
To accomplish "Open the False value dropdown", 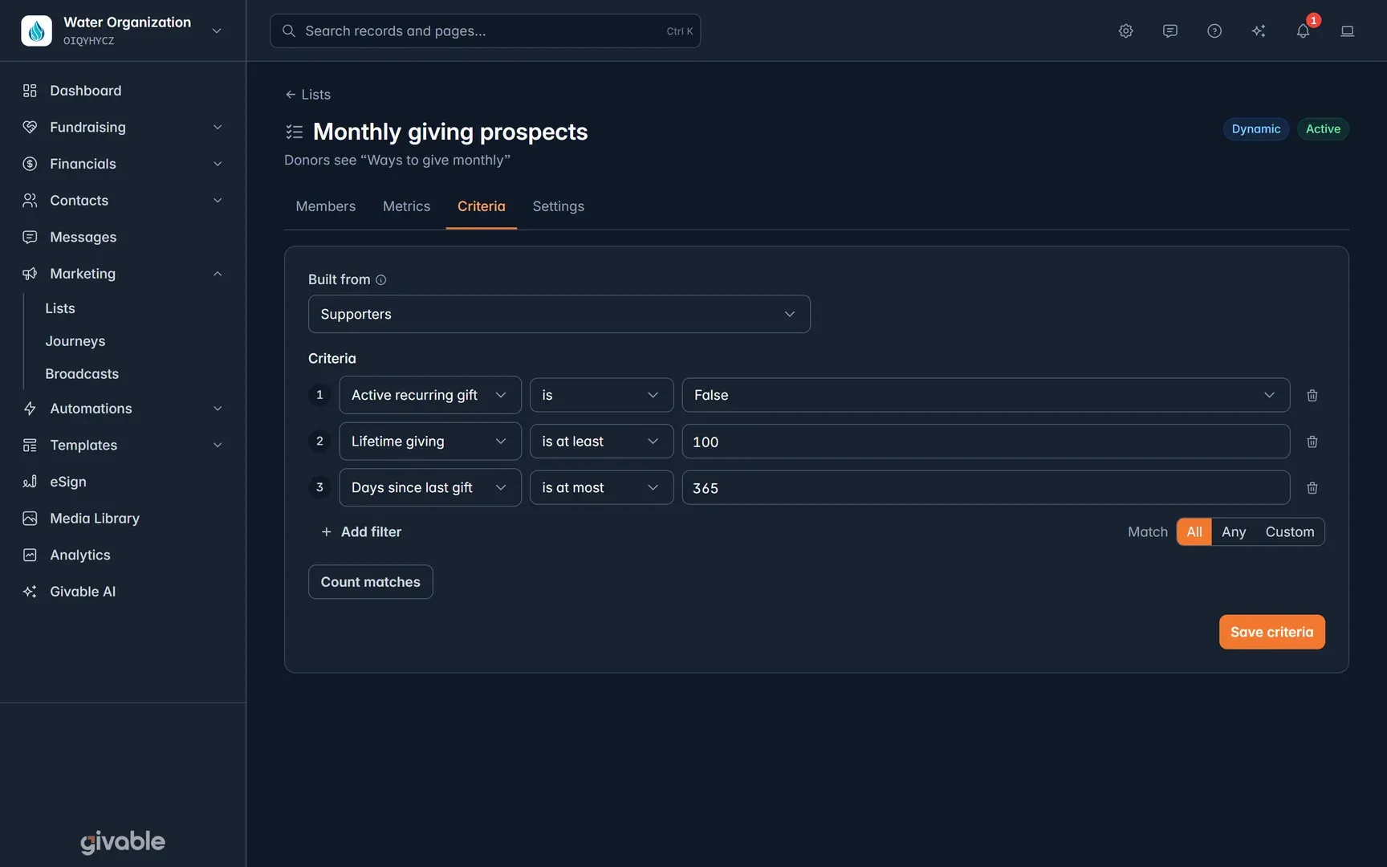I will [x=986, y=395].
